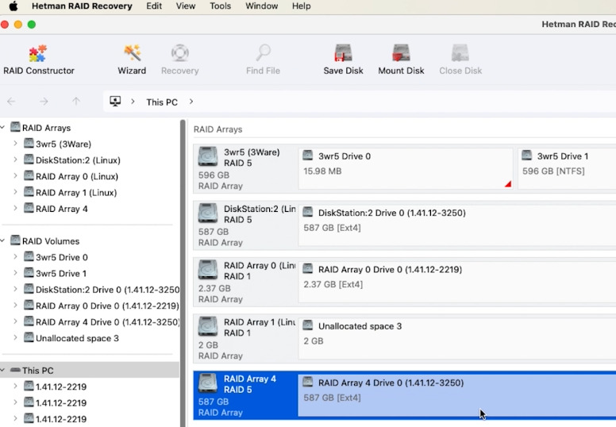
Task: Click the left panel vertical scrollbar
Action: point(183,273)
